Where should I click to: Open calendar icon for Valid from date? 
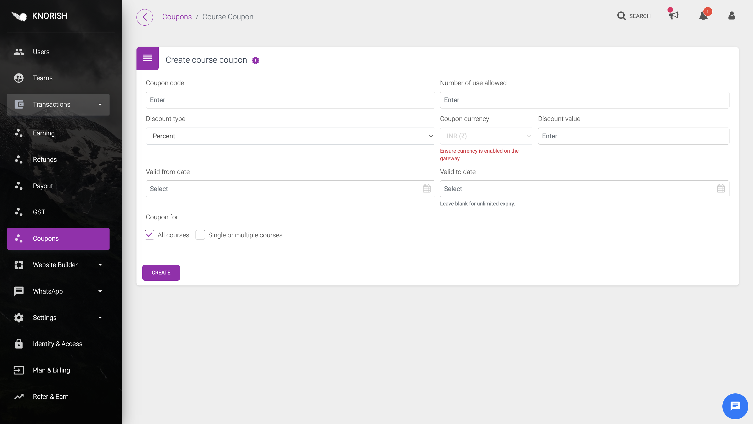[426, 189]
